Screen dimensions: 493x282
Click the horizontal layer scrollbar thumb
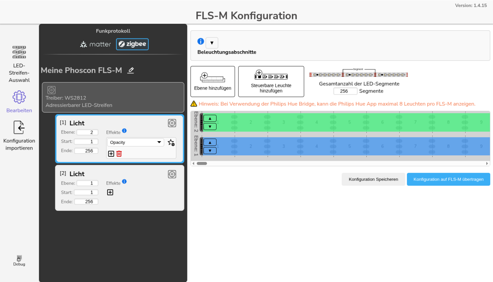(202, 163)
